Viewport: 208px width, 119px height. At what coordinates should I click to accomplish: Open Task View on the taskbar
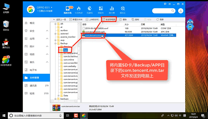[68, 115]
